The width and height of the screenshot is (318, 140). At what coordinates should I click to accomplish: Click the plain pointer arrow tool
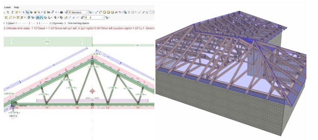point(23,12)
